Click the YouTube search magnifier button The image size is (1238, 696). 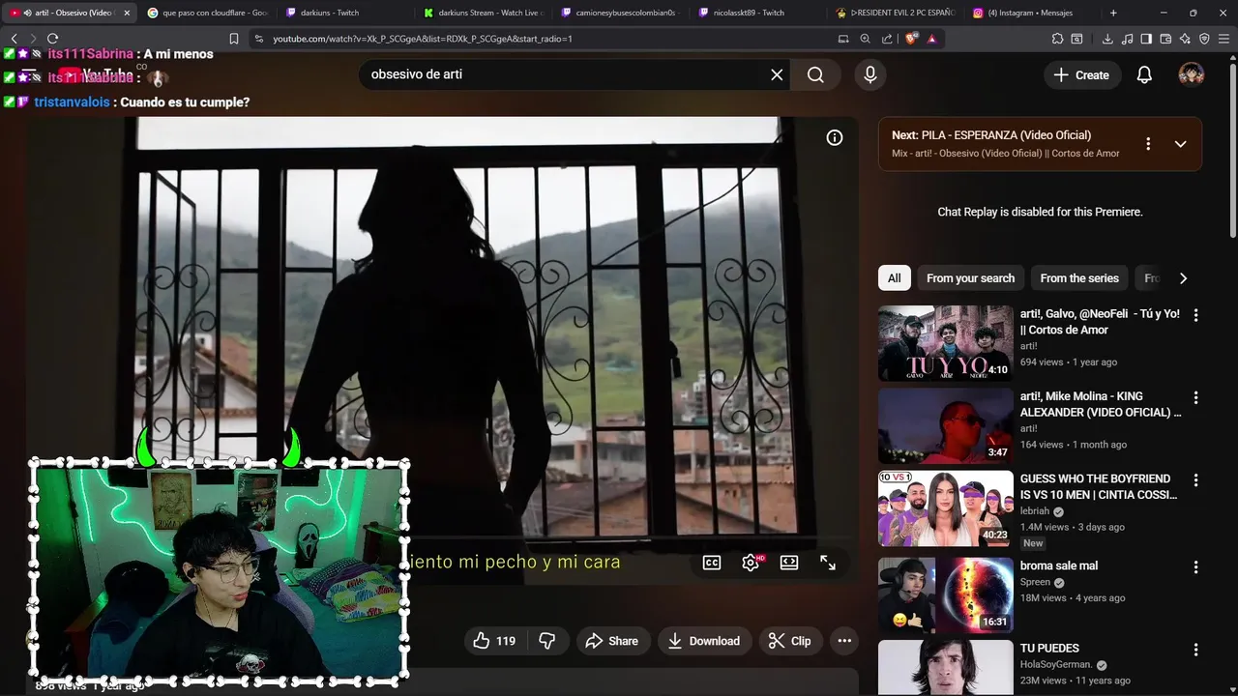coord(815,74)
